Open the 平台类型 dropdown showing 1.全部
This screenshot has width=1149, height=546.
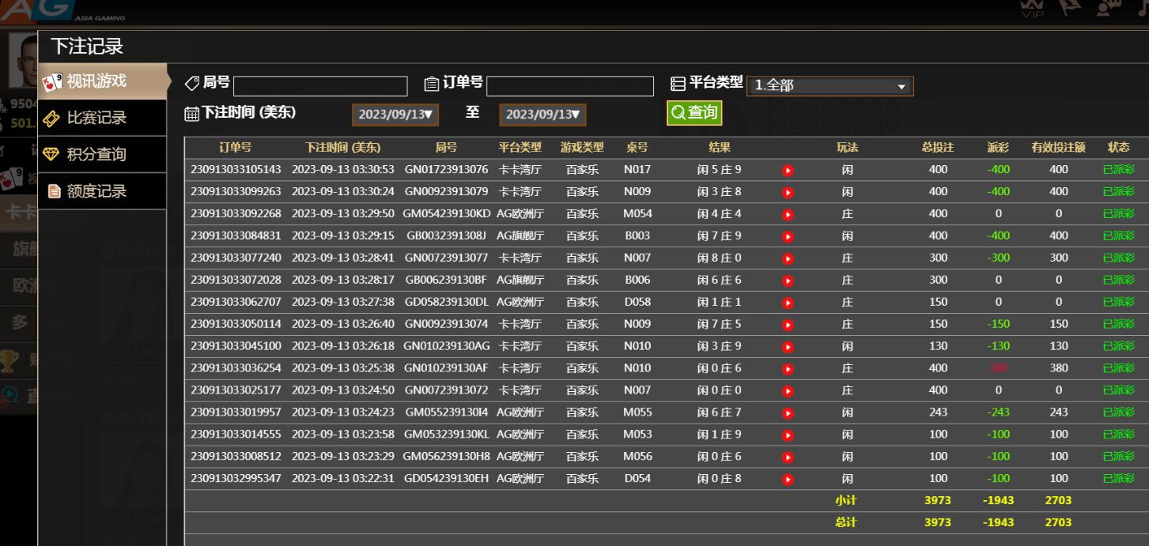tap(829, 86)
